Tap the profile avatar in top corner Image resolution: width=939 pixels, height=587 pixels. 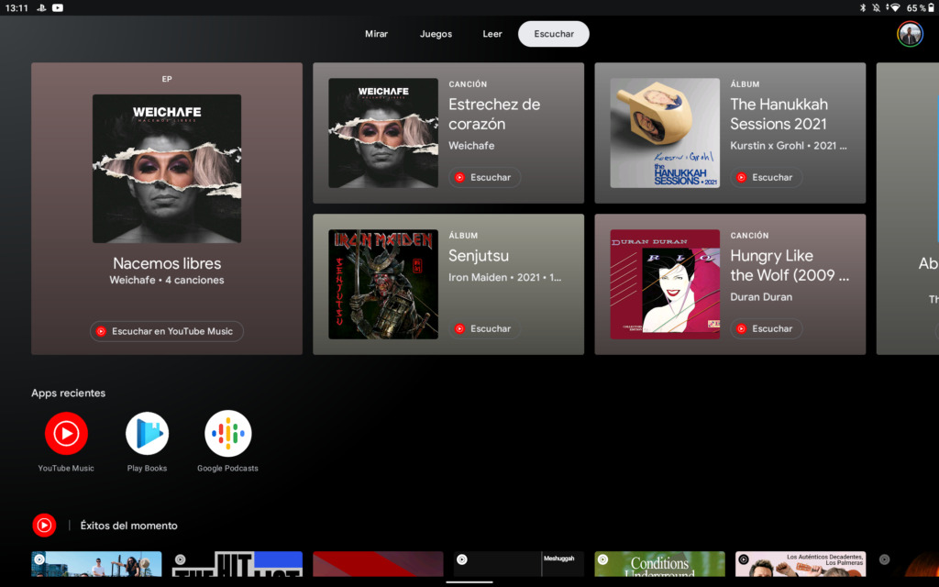pos(910,34)
